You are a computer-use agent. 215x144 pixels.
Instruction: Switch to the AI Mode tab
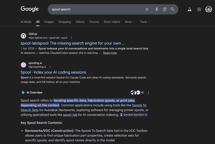coord(26,22)
